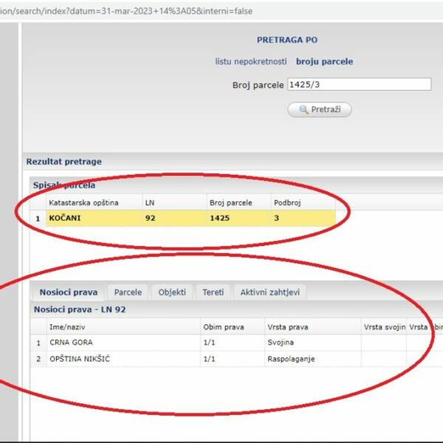
Task: Sort parcel list by Broj parcele column
Action: [230, 202]
